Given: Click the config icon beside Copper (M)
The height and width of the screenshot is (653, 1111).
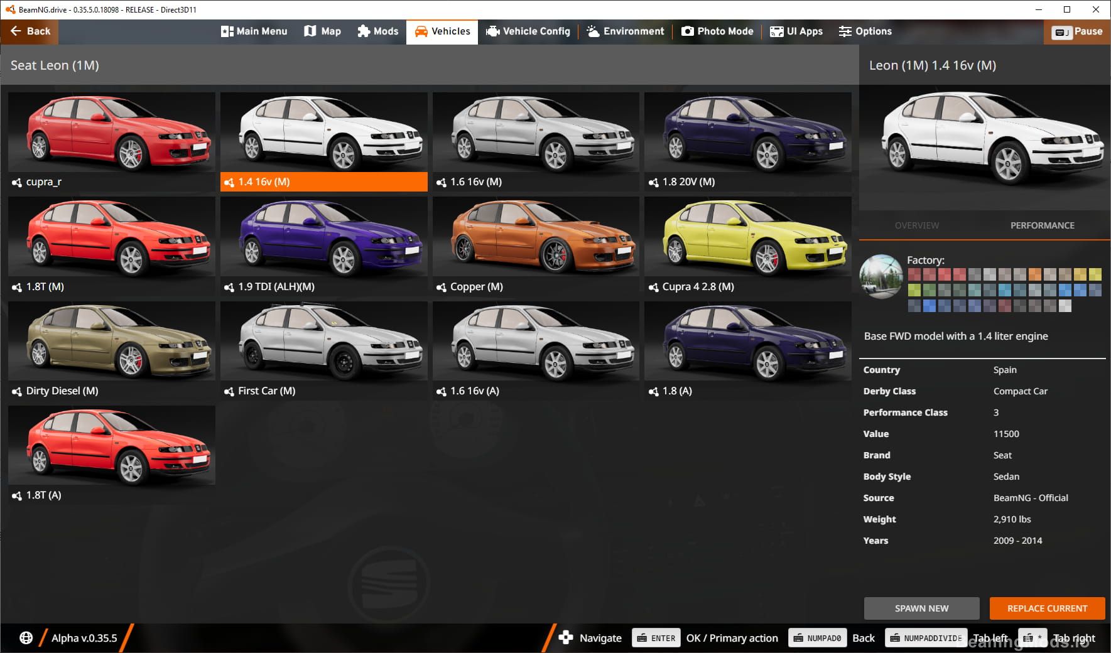Looking at the screenshot, I should (x=441, y=287).
